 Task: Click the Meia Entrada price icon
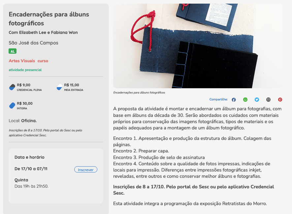click(x=59, y=87)
